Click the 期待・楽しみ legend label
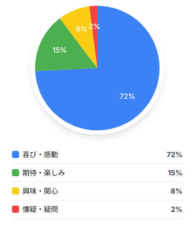This screenshot has width=192, height=227. click(x=44, y=173)
